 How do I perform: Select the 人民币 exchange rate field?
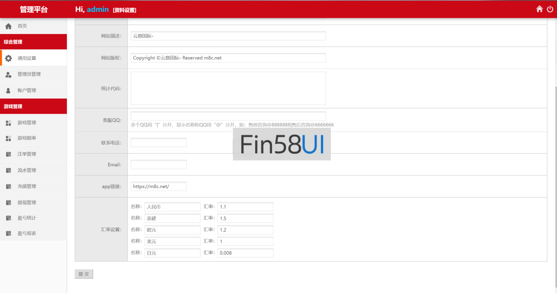click(x=245, y=207)
